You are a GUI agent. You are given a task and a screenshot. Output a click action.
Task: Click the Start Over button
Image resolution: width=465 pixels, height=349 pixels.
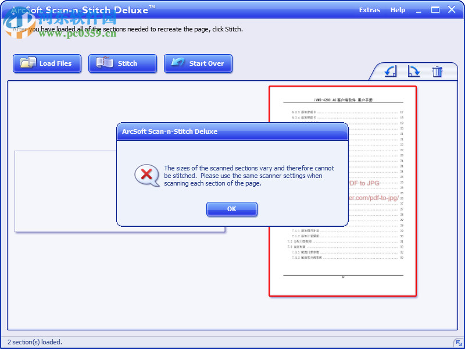pos(198,63)
